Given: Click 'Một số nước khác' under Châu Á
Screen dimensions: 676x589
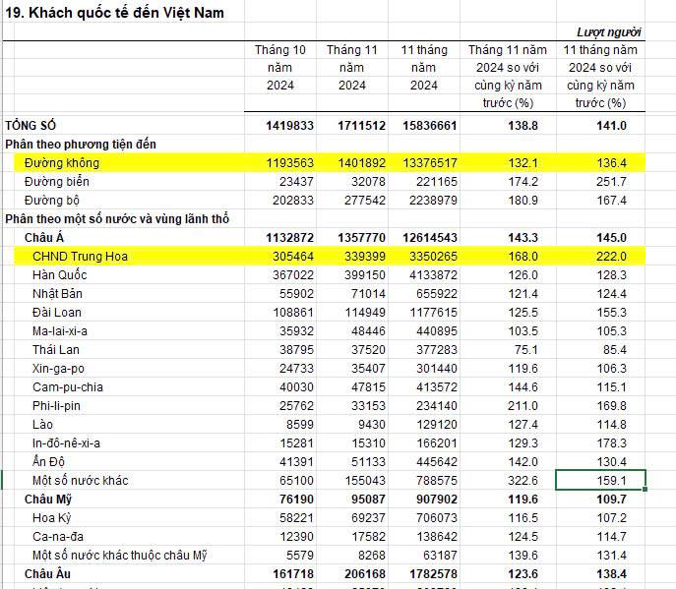Looking at the screenshot, I should [80, 481].
